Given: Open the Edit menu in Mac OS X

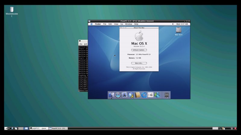Looking at the screenshot, I should pos(110,24).
